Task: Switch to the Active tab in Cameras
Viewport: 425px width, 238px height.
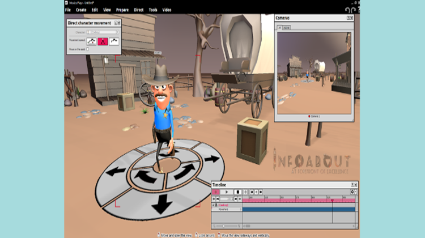Action: pyautogui.click(x=286, y=28)
